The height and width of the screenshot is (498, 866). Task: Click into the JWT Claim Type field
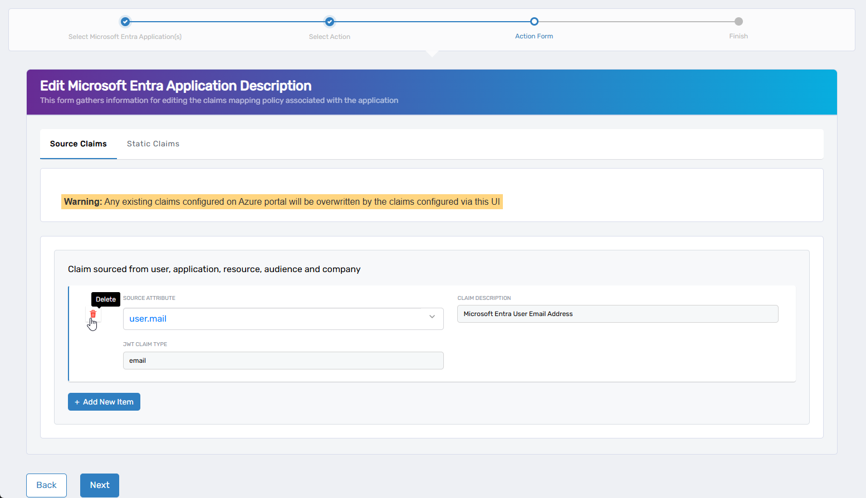[283, 361]
